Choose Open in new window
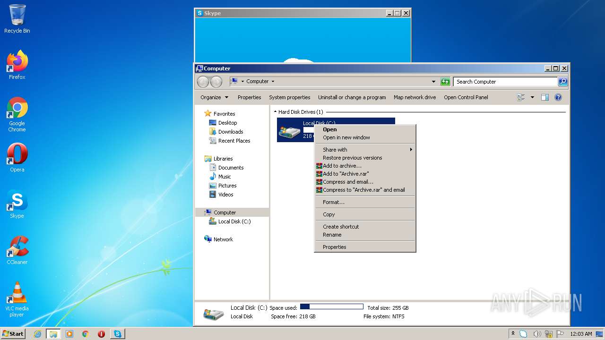The width and height of the screenshot is (605, 340). [365, 137]
